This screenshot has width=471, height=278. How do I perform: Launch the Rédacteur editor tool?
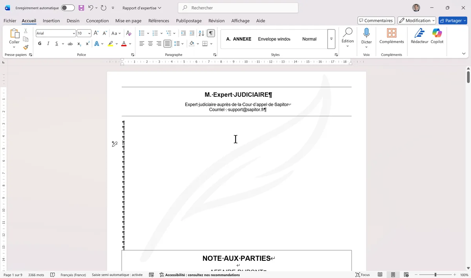(x=419, y=37)
